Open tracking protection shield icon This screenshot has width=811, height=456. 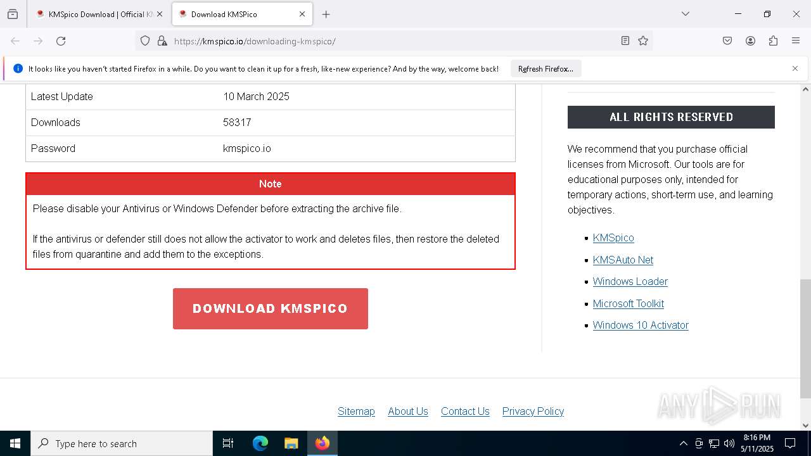tap(145, 41)
